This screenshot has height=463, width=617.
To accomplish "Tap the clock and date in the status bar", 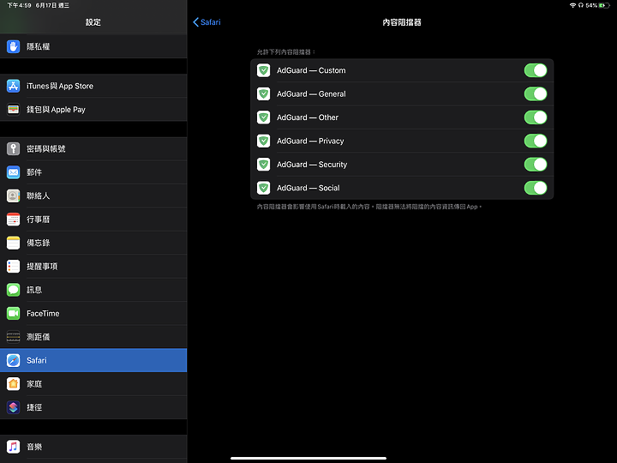I will tap(39, 5).
